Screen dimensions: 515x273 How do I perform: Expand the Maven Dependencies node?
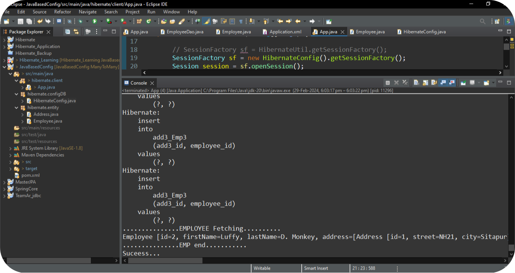[x=11, y=155]
